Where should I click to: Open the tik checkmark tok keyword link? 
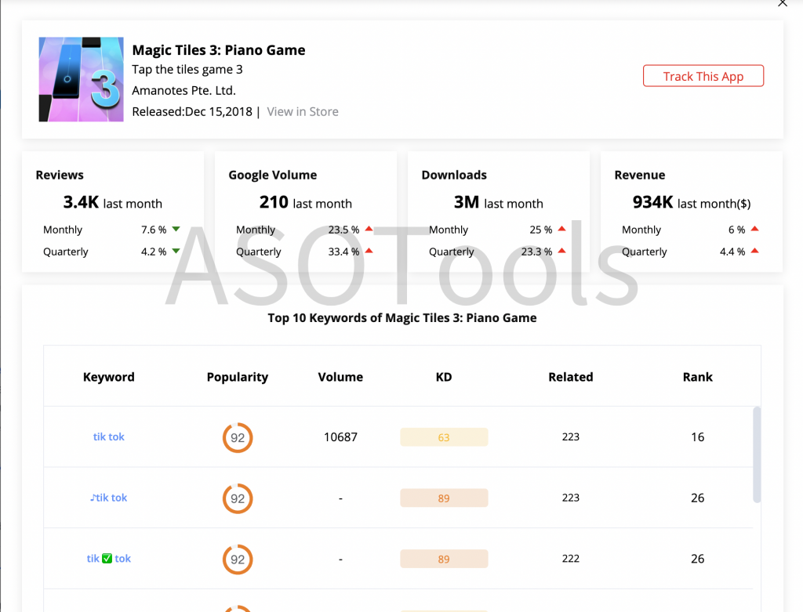pos(108,559)
